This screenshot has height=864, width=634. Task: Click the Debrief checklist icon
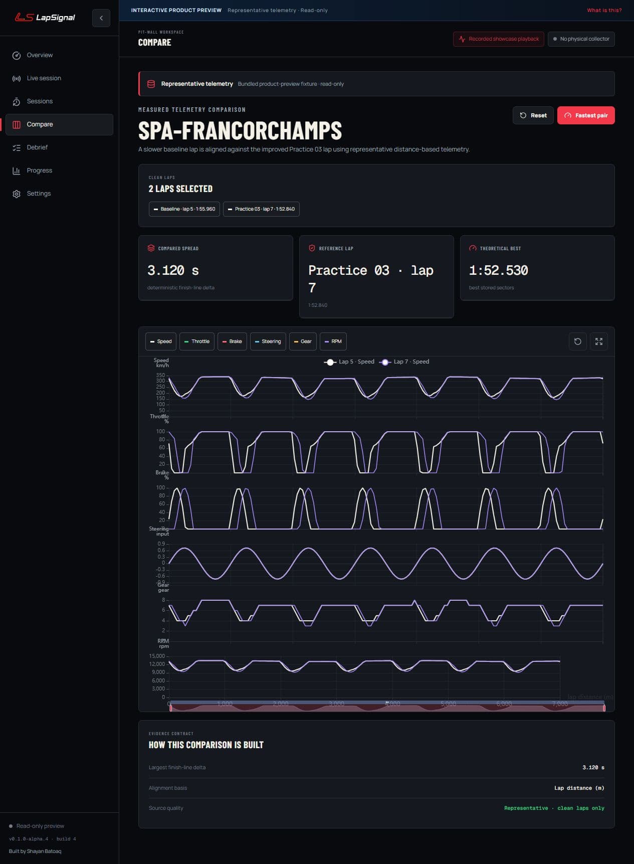[x=17, y=147]
